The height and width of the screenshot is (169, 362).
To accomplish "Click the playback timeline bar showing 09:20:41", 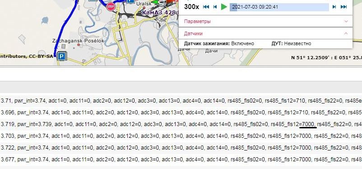I will 279,7.
